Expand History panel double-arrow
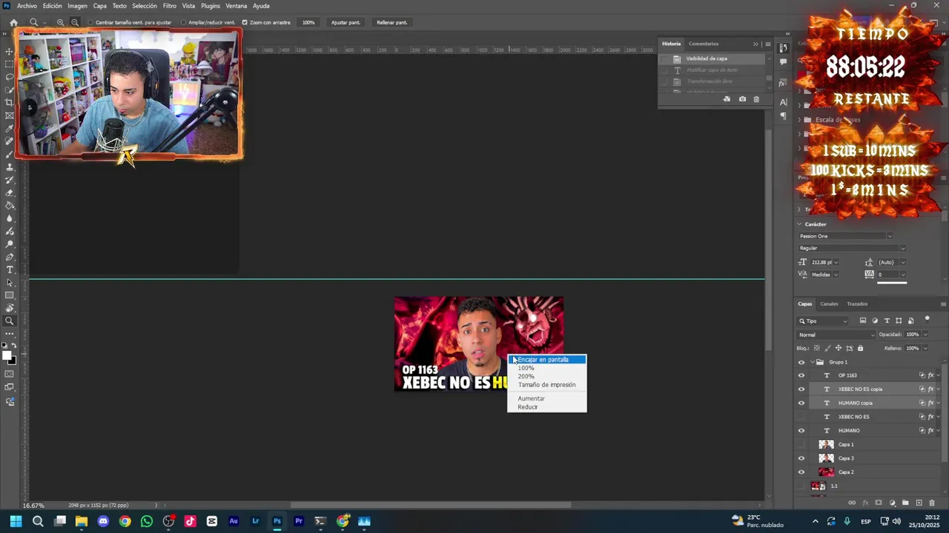This screenshot has width=949, height=533. click(x=755, y=44)
